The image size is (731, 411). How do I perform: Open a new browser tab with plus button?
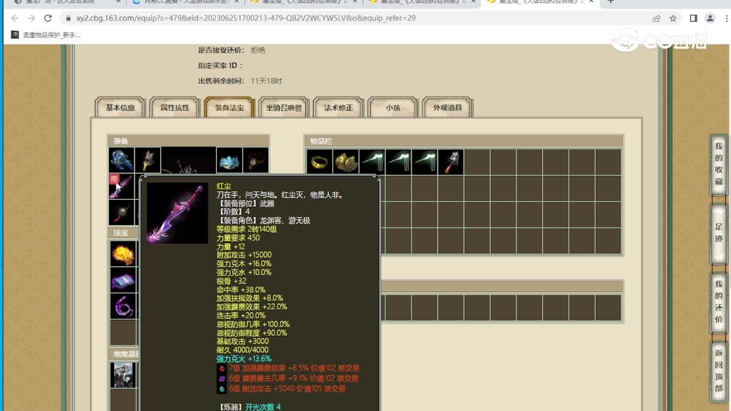[610, 2]
